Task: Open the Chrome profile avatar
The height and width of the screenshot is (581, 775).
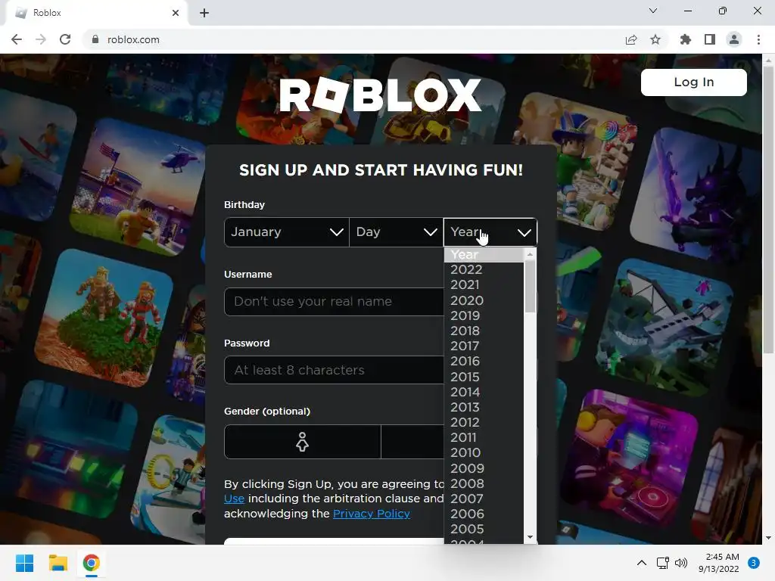Action: [x=734, y=39]
